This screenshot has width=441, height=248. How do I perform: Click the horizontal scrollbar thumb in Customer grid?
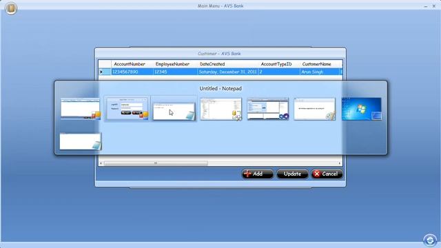156,163
